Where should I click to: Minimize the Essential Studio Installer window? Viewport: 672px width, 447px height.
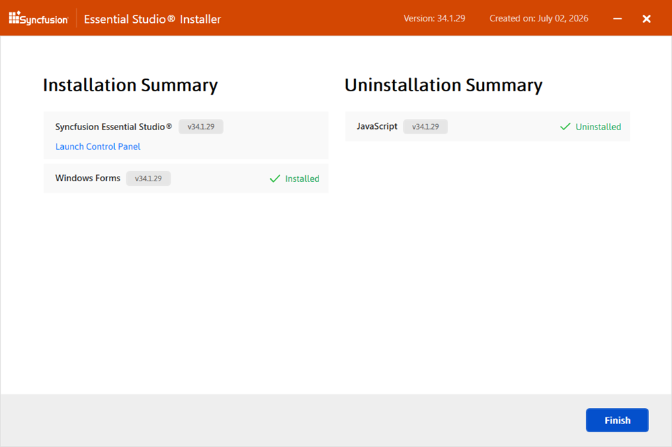click(617, 18)
